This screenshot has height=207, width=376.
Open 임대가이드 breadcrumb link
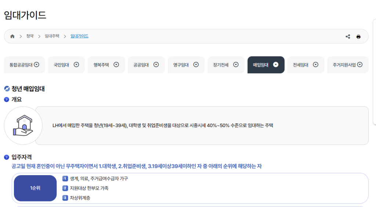[x=79, y=36]
